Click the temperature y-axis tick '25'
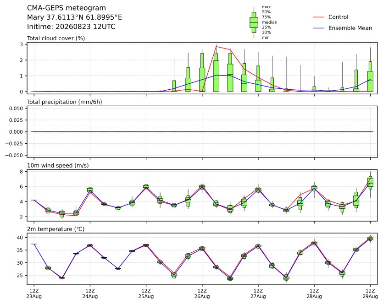The image size is (383, 304). (20, 276)
